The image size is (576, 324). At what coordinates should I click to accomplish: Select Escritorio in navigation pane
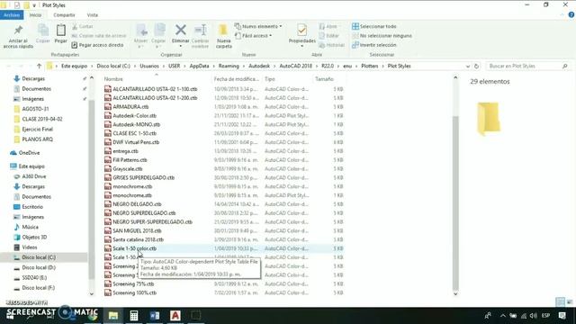pos(32,207)
